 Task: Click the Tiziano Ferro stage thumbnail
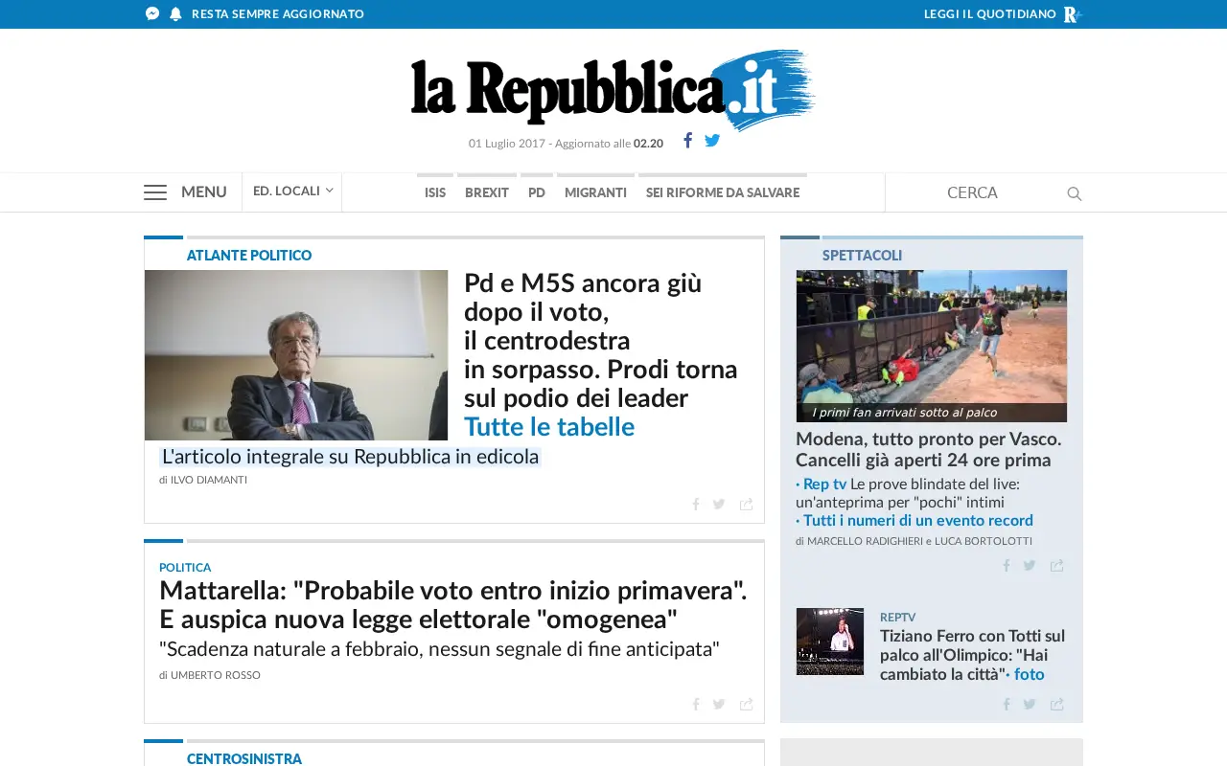tap(830, 642)
